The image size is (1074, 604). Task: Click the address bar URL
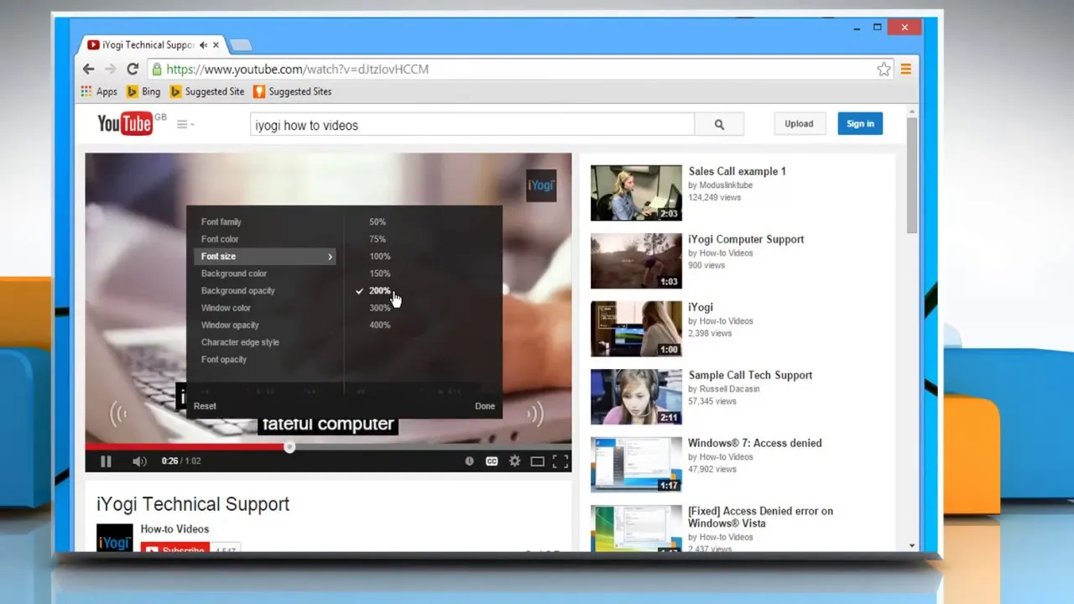point(297,70)
